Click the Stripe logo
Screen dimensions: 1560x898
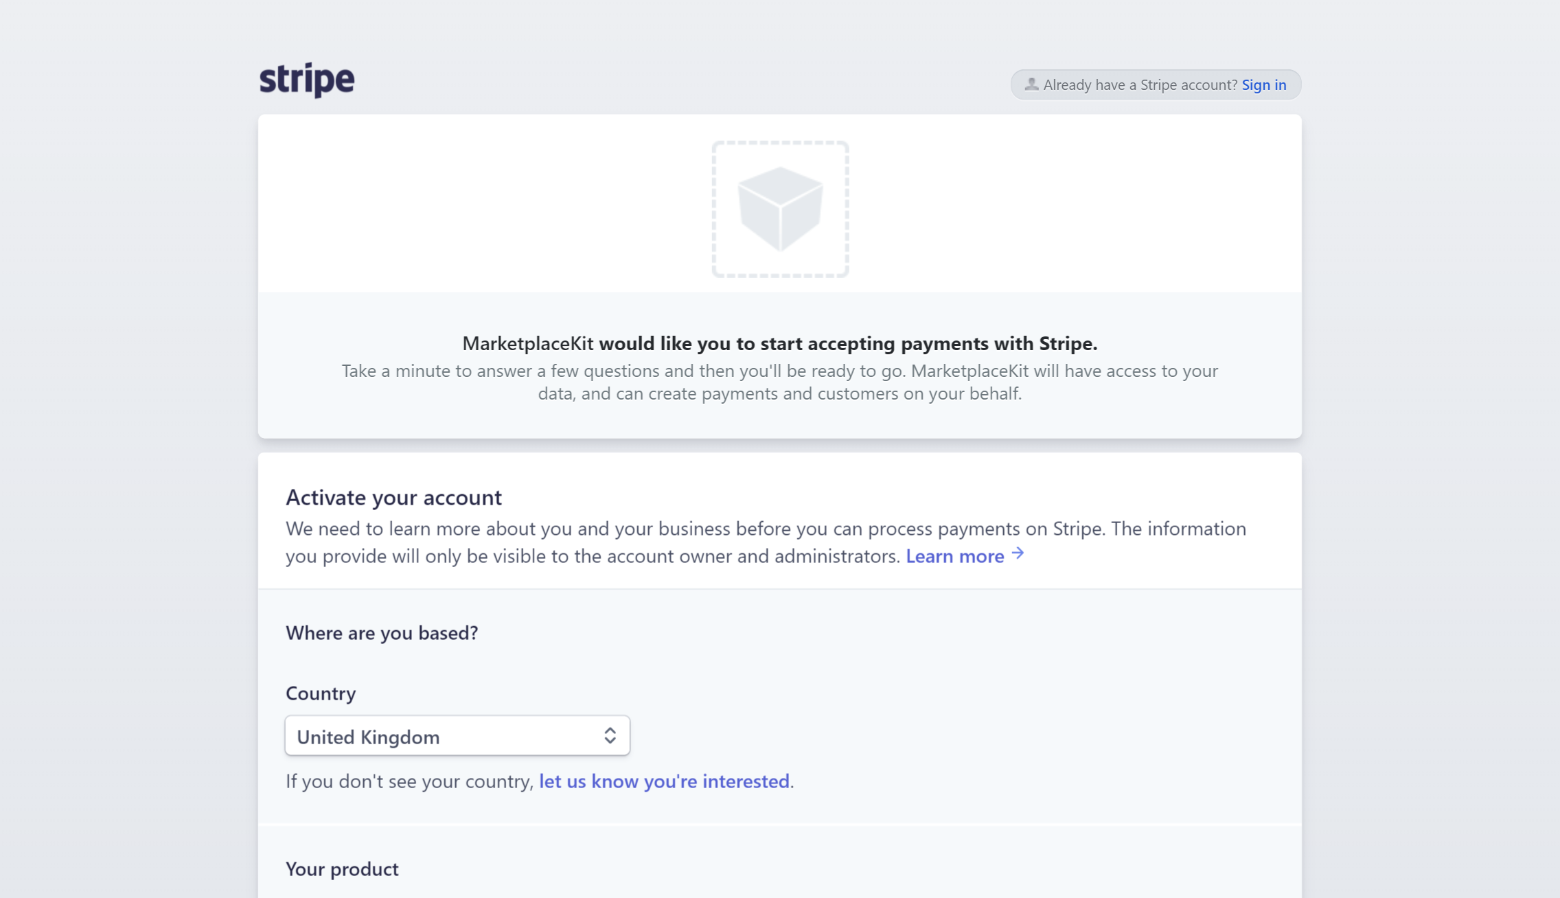[x=307, y=80]
